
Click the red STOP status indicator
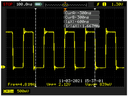pos(8,4)
